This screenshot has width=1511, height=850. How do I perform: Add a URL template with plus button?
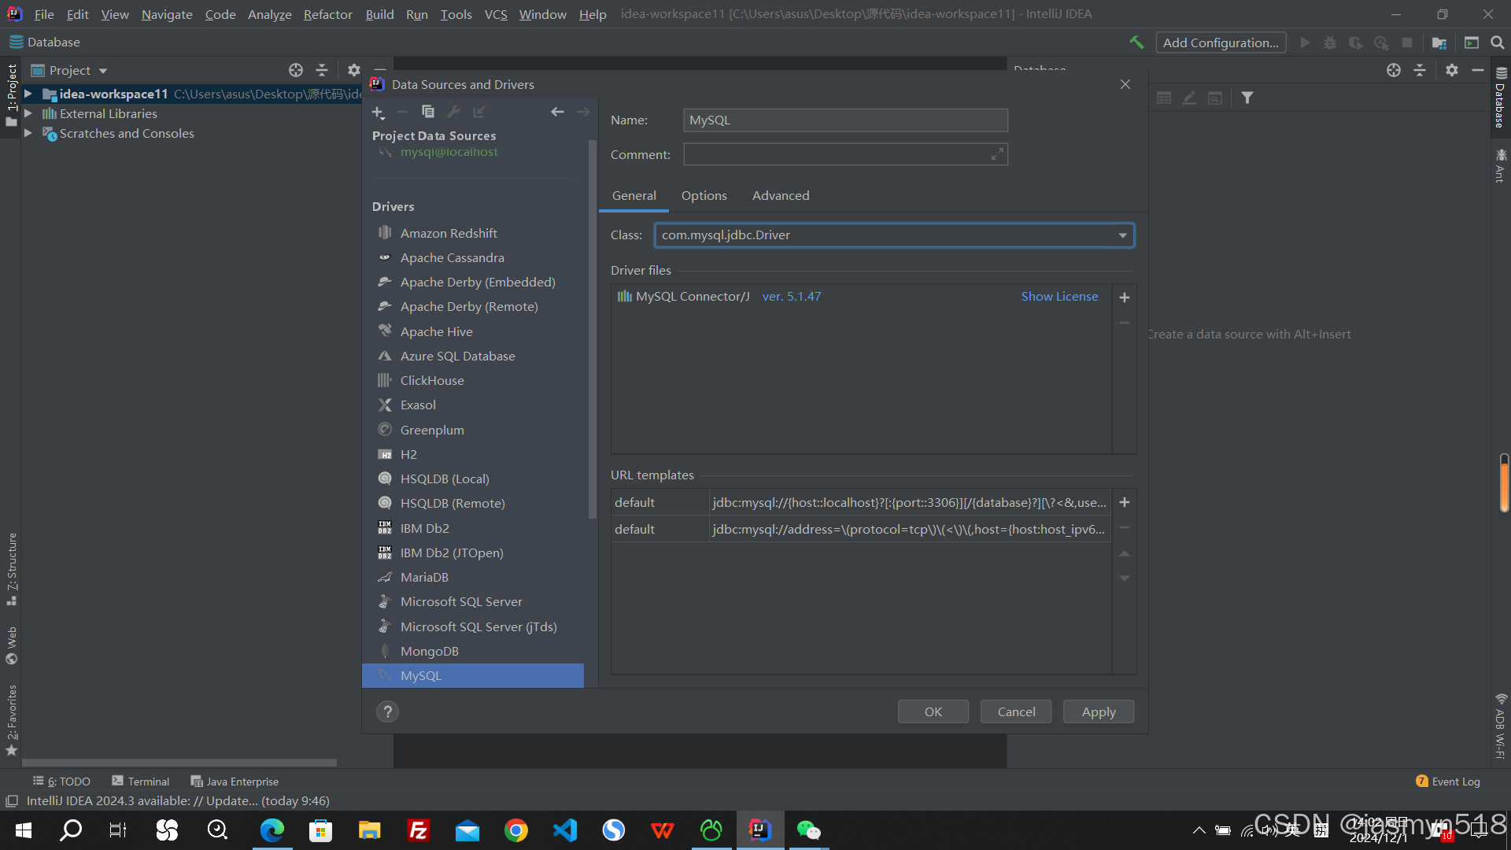point(1124,502)
